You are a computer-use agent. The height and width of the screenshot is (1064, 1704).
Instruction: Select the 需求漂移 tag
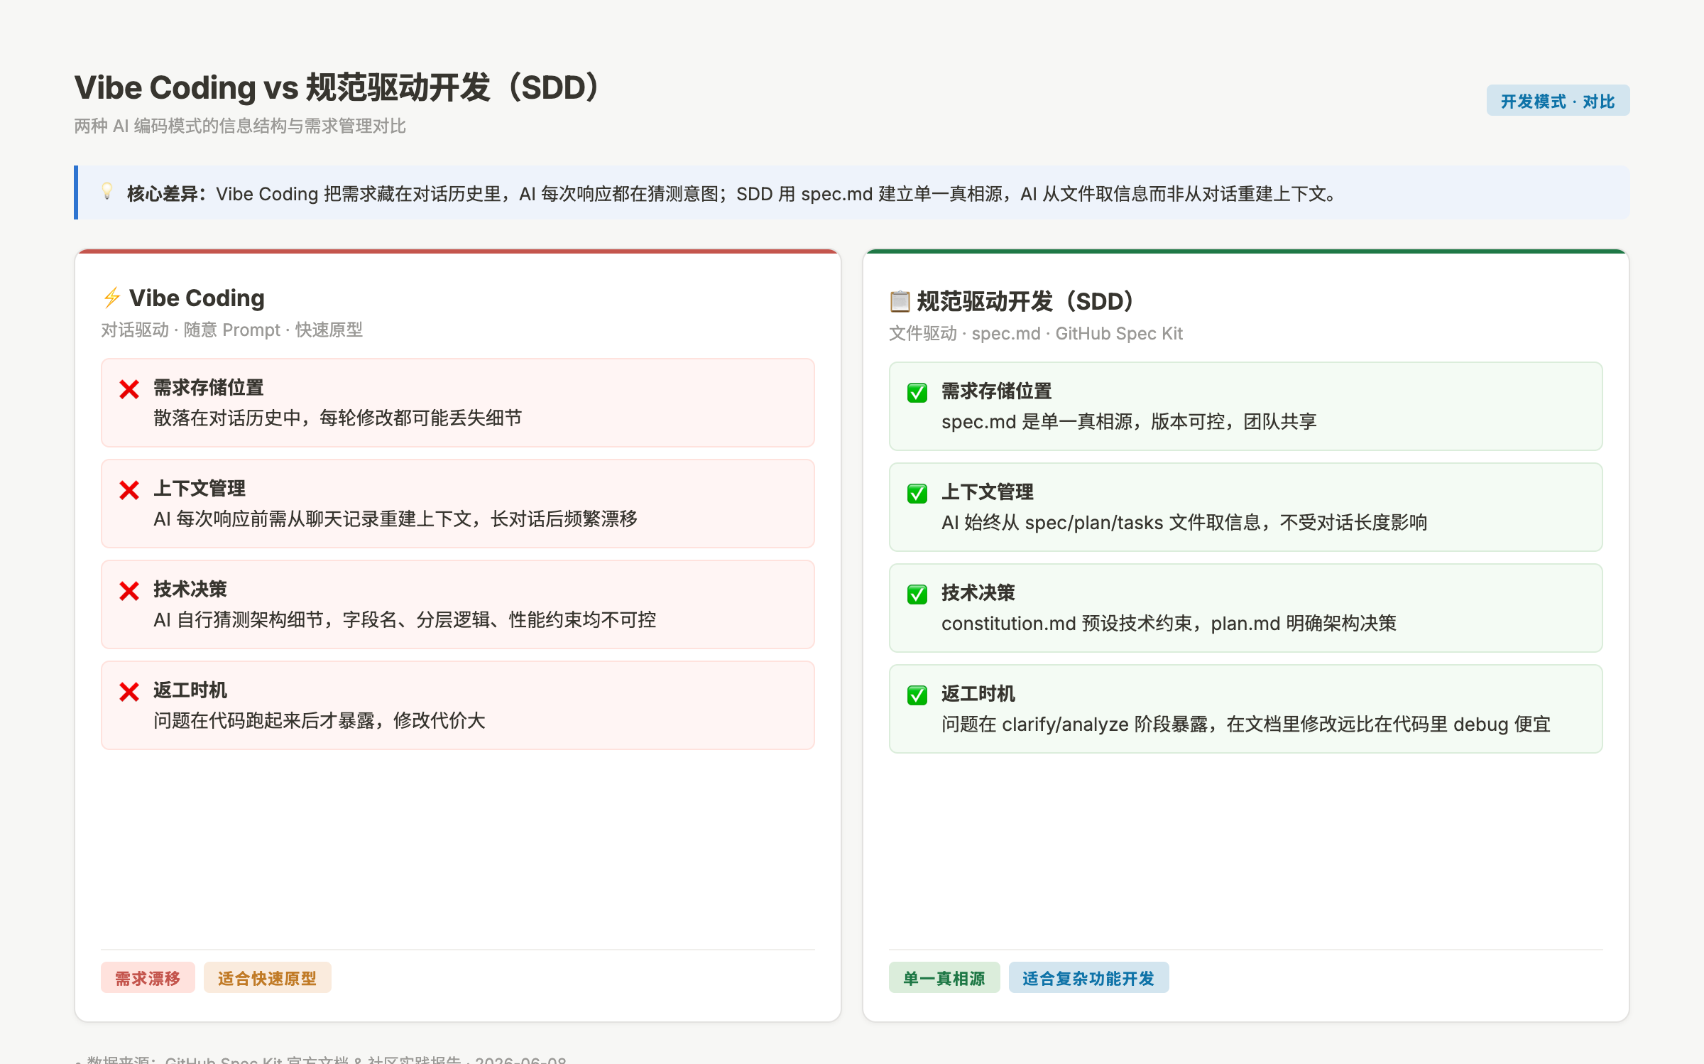click(148, 978)
